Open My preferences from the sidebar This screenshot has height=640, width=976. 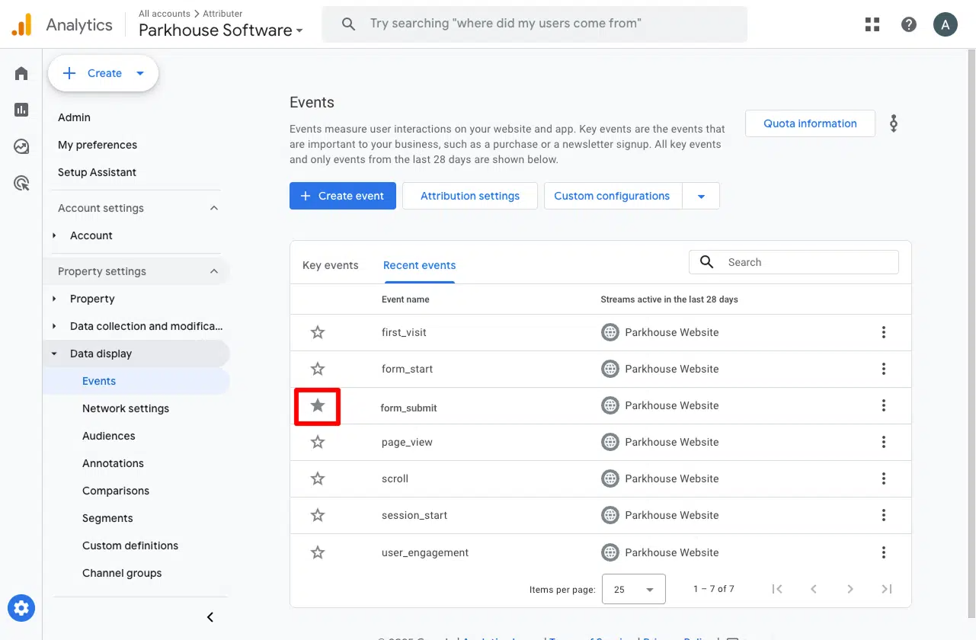(97, 145)
